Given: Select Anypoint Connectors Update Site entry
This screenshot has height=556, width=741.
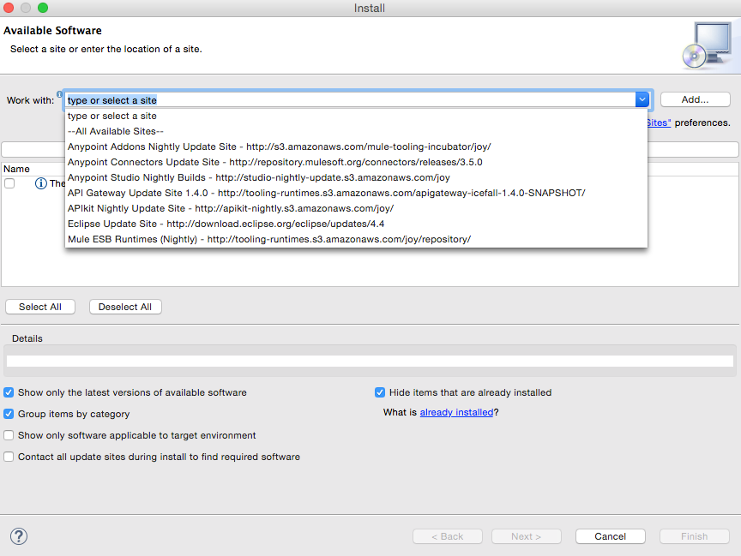Looking at the screenshot, I should point(356,162).
